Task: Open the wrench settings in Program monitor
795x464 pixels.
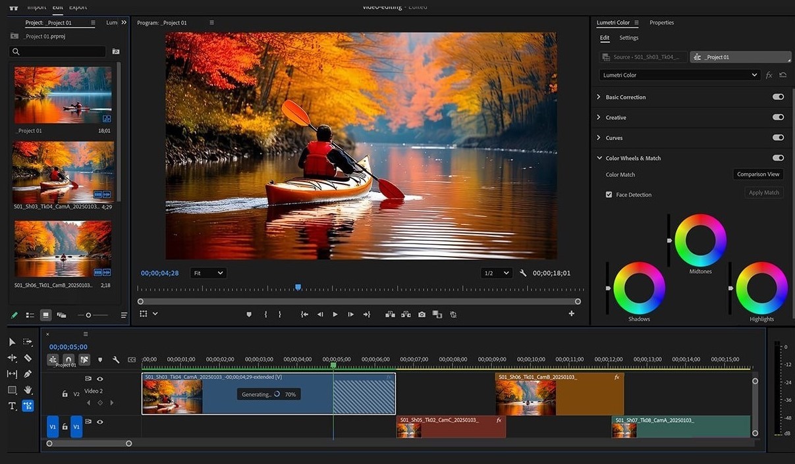Action: tap(523, 273)
